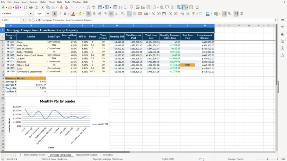Toggle Wrap Text
Screen dimensions: 287x161
123,14
